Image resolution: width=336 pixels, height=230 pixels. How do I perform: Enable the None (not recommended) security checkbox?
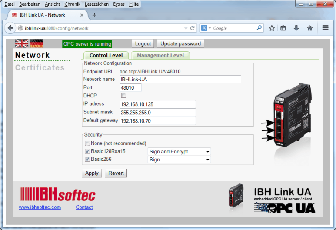pyautogui.click(x=87, y=143)
